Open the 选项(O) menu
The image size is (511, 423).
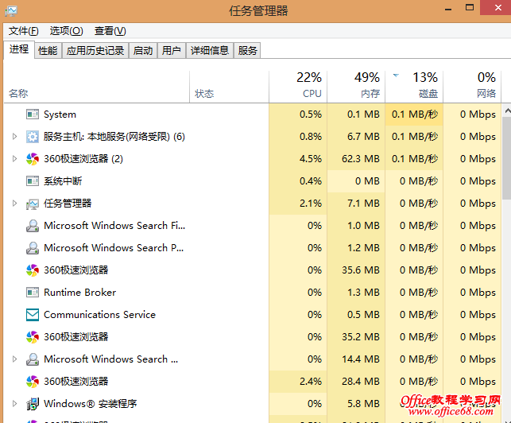pos(67,31)
